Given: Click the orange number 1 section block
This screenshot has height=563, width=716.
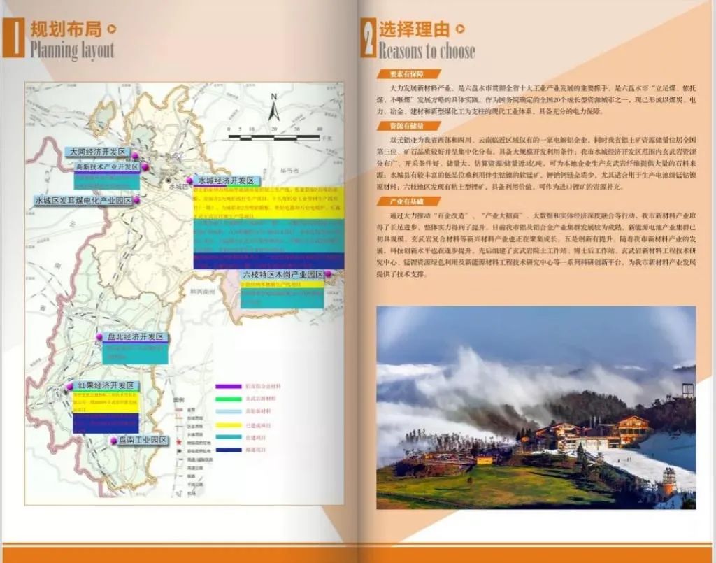Looking at the screenshot, I should (14, 38).
